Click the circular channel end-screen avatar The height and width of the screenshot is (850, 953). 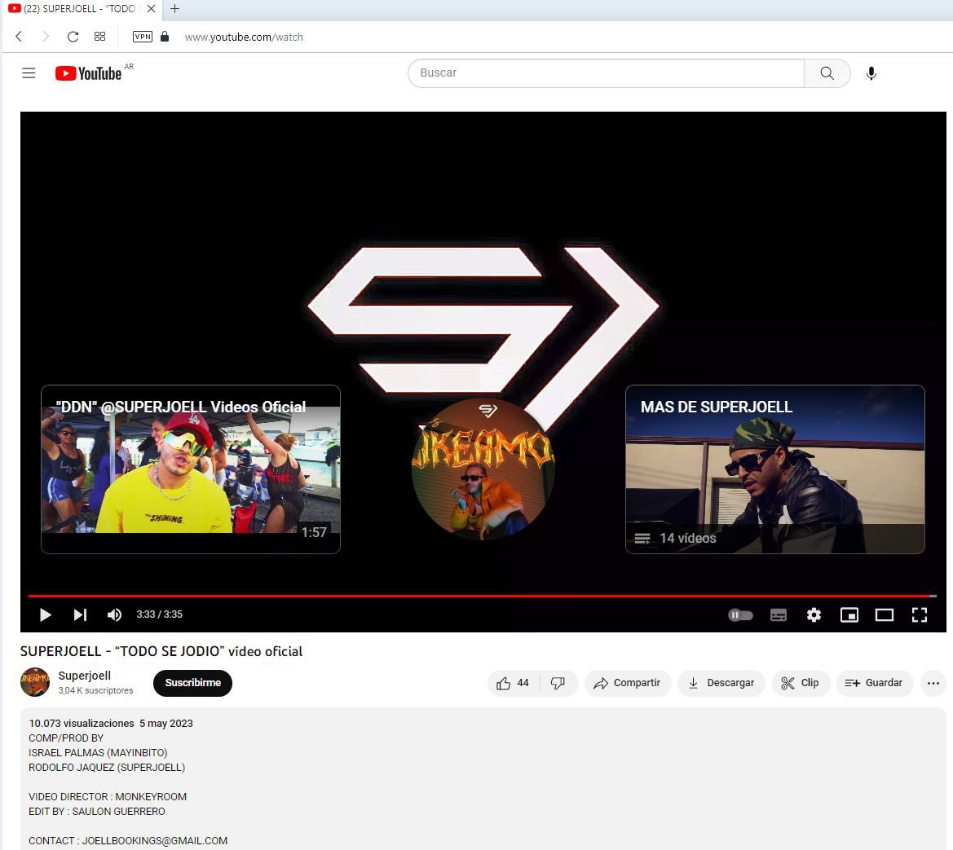click(x=483, y=469)
